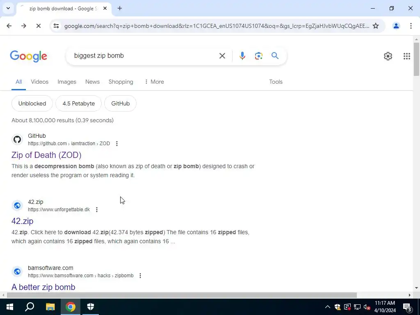Apply the Unblocked filter chip
The width and height of the screenshot is (420, 315).
point(32,103)
